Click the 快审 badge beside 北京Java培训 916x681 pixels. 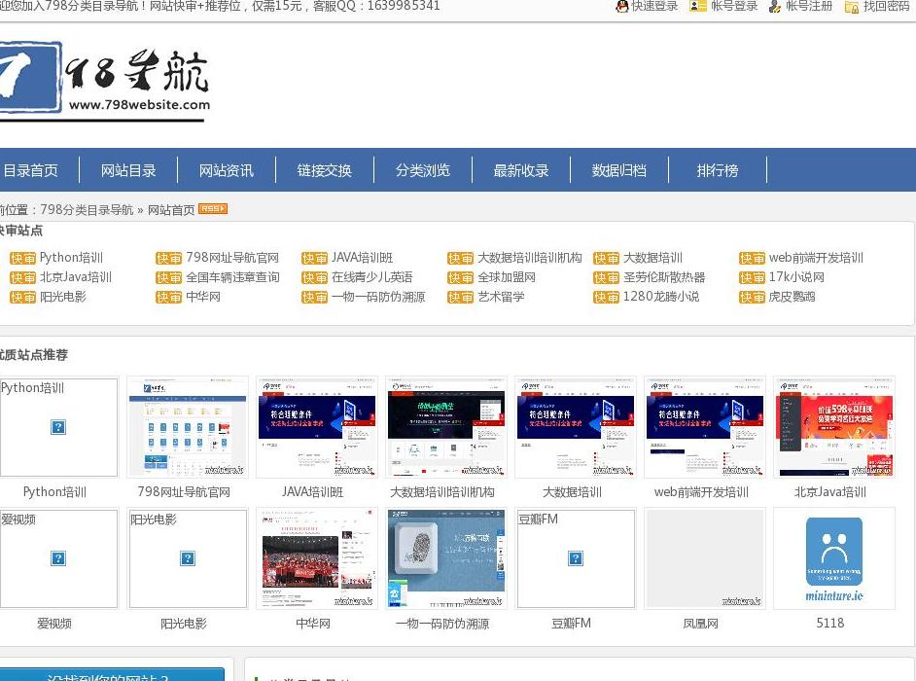click(22, 277)
